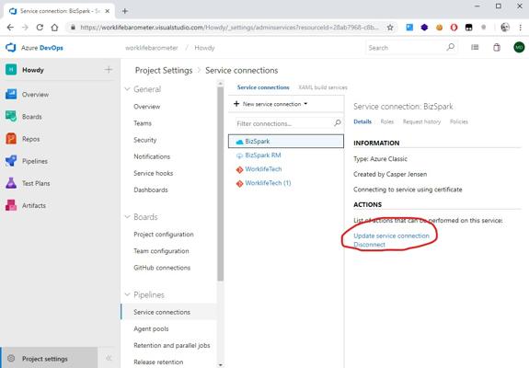The image size is (529, 368).
Task: Open the Project configuration page
Action: click(x=164, y=234)
